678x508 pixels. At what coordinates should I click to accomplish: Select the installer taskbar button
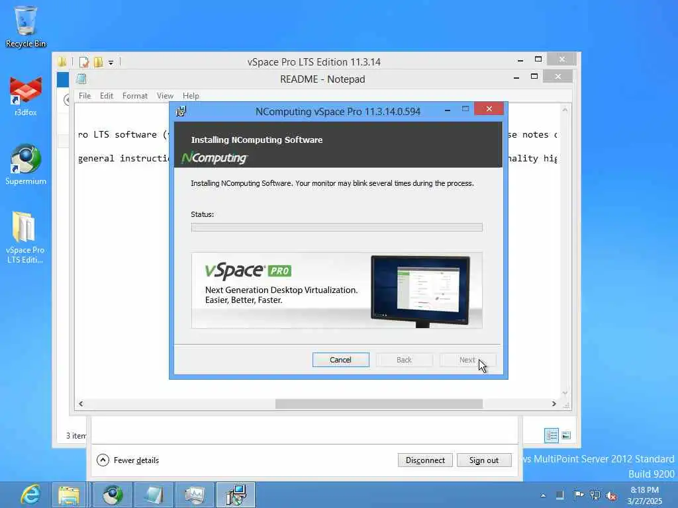pyautogui.click(x=236, y=495)
